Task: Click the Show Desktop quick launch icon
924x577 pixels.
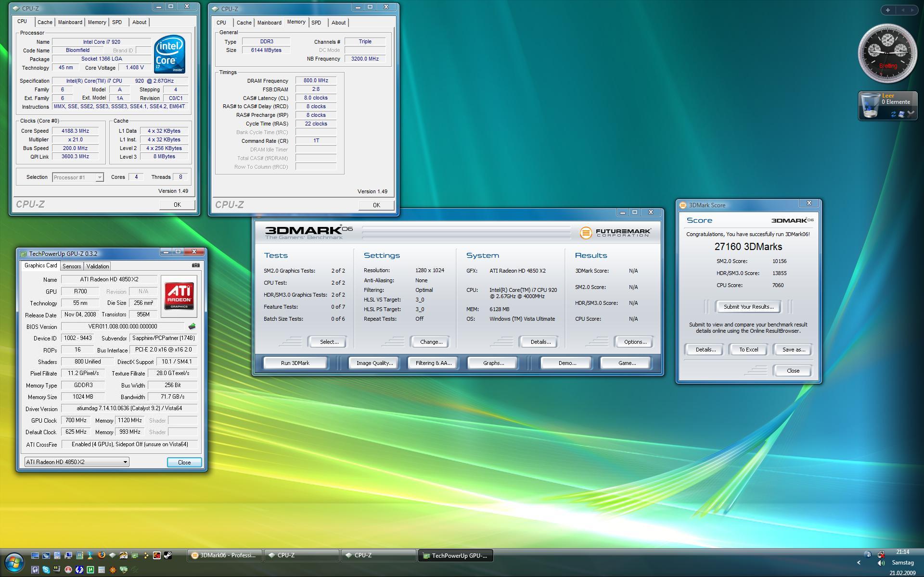Action: click(35, 555)
